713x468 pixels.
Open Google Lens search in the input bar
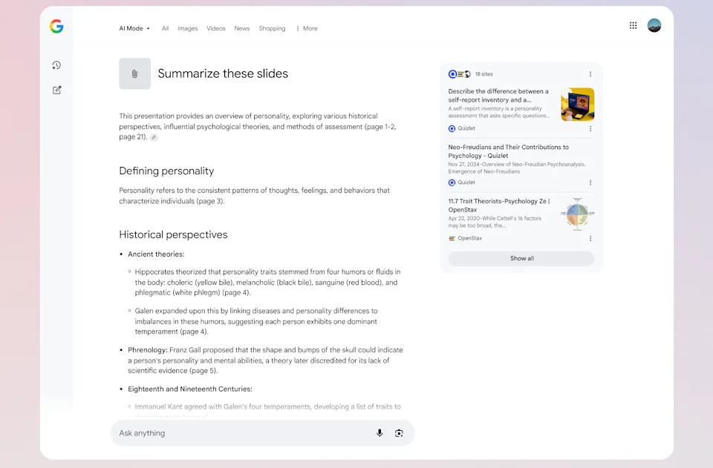399,433
